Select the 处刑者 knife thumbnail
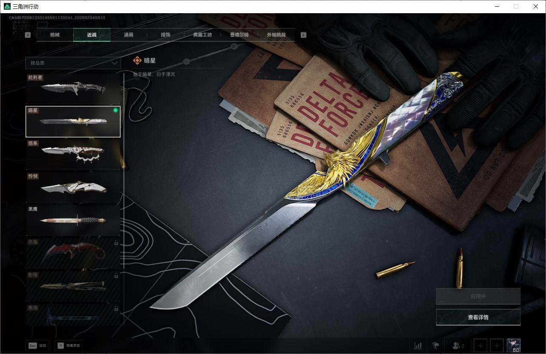Image resolution: width=546 pixels, height=354 pixels. [73, 88]
